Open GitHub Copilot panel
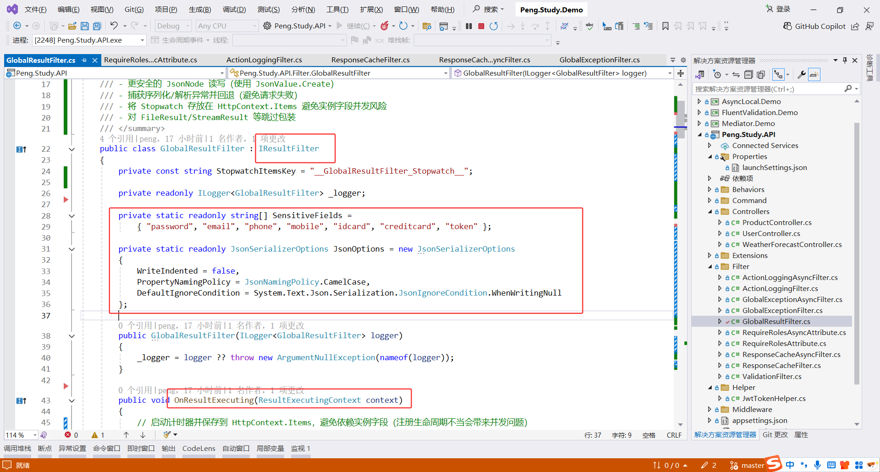Viewport: 880px width, 472px height. tap(814, 26)
